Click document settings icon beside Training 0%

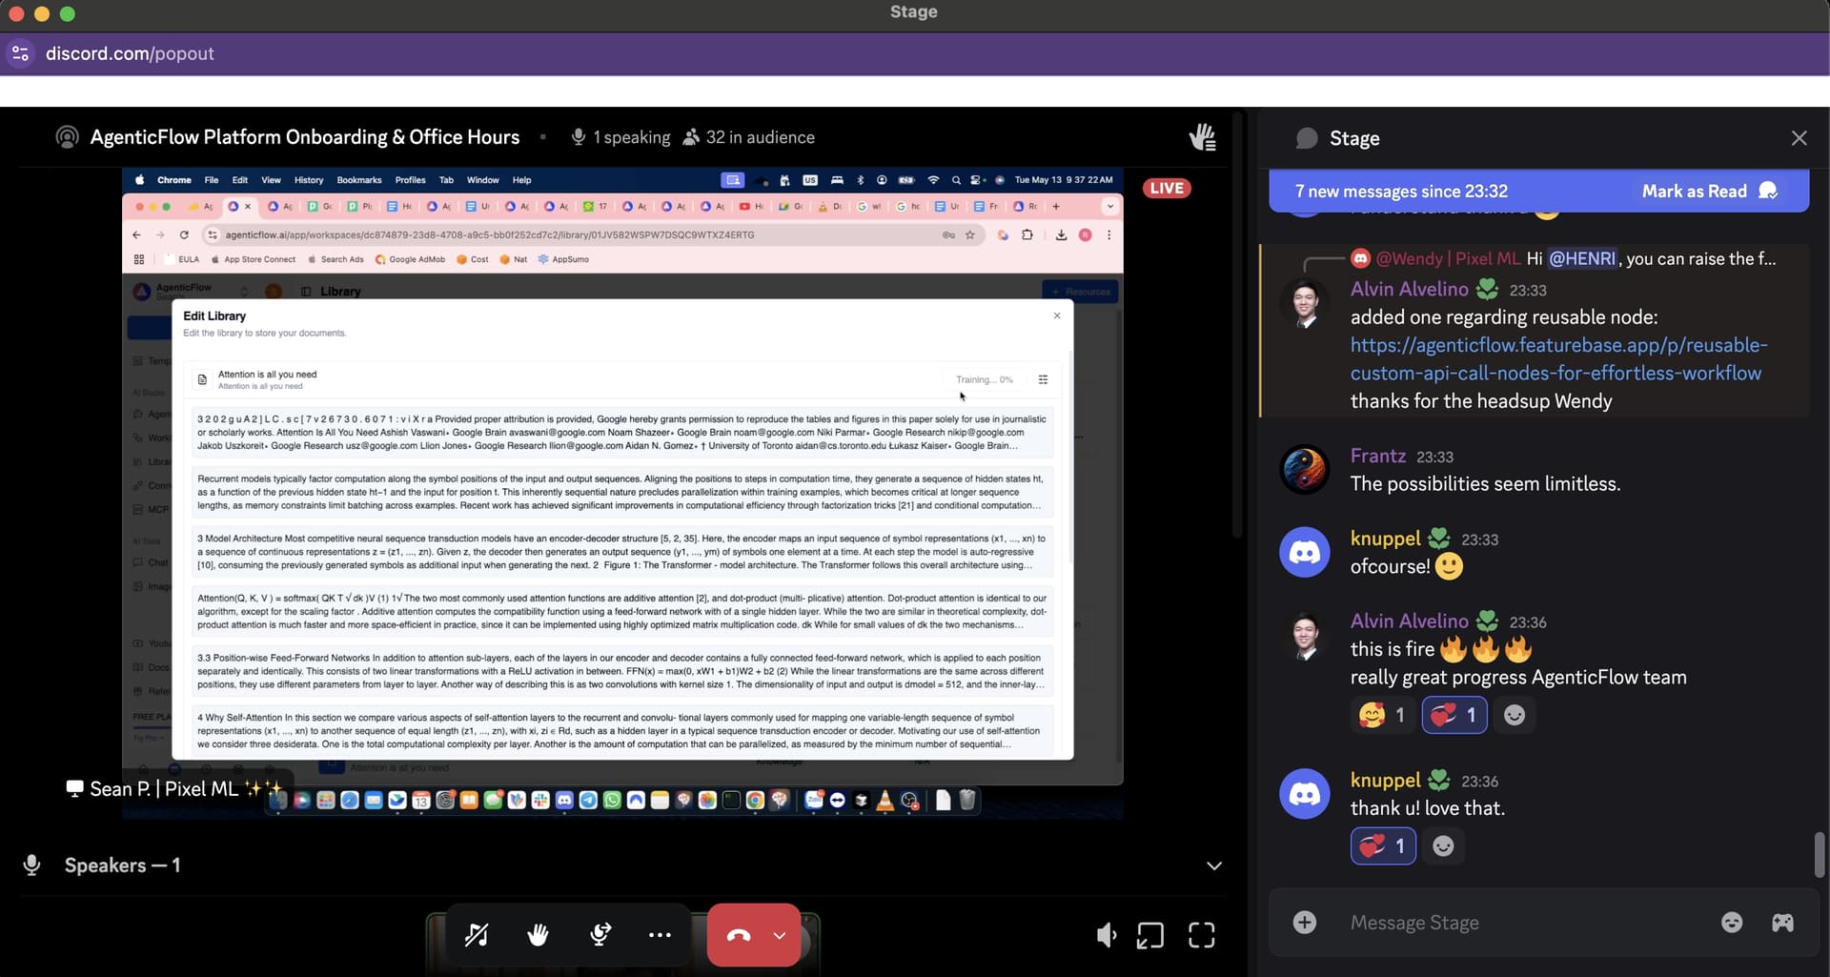pos(1043,379)
